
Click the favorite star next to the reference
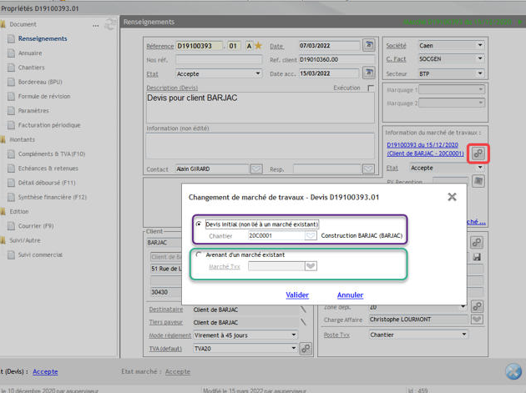coord(258,45)
